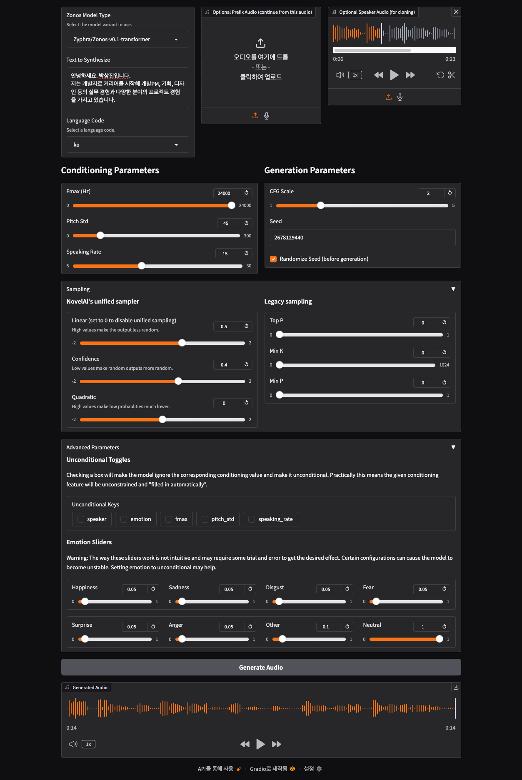This screenshot has height=780, width=522.
Task: Reset Min P value
Action: 445,382
